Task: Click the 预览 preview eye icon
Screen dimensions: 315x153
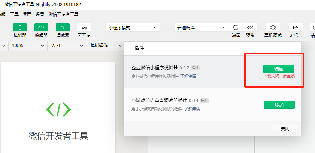Action: click(x=250, y=27)
